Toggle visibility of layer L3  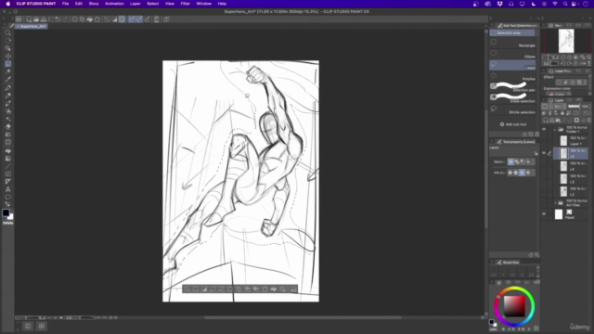(544, 178)
